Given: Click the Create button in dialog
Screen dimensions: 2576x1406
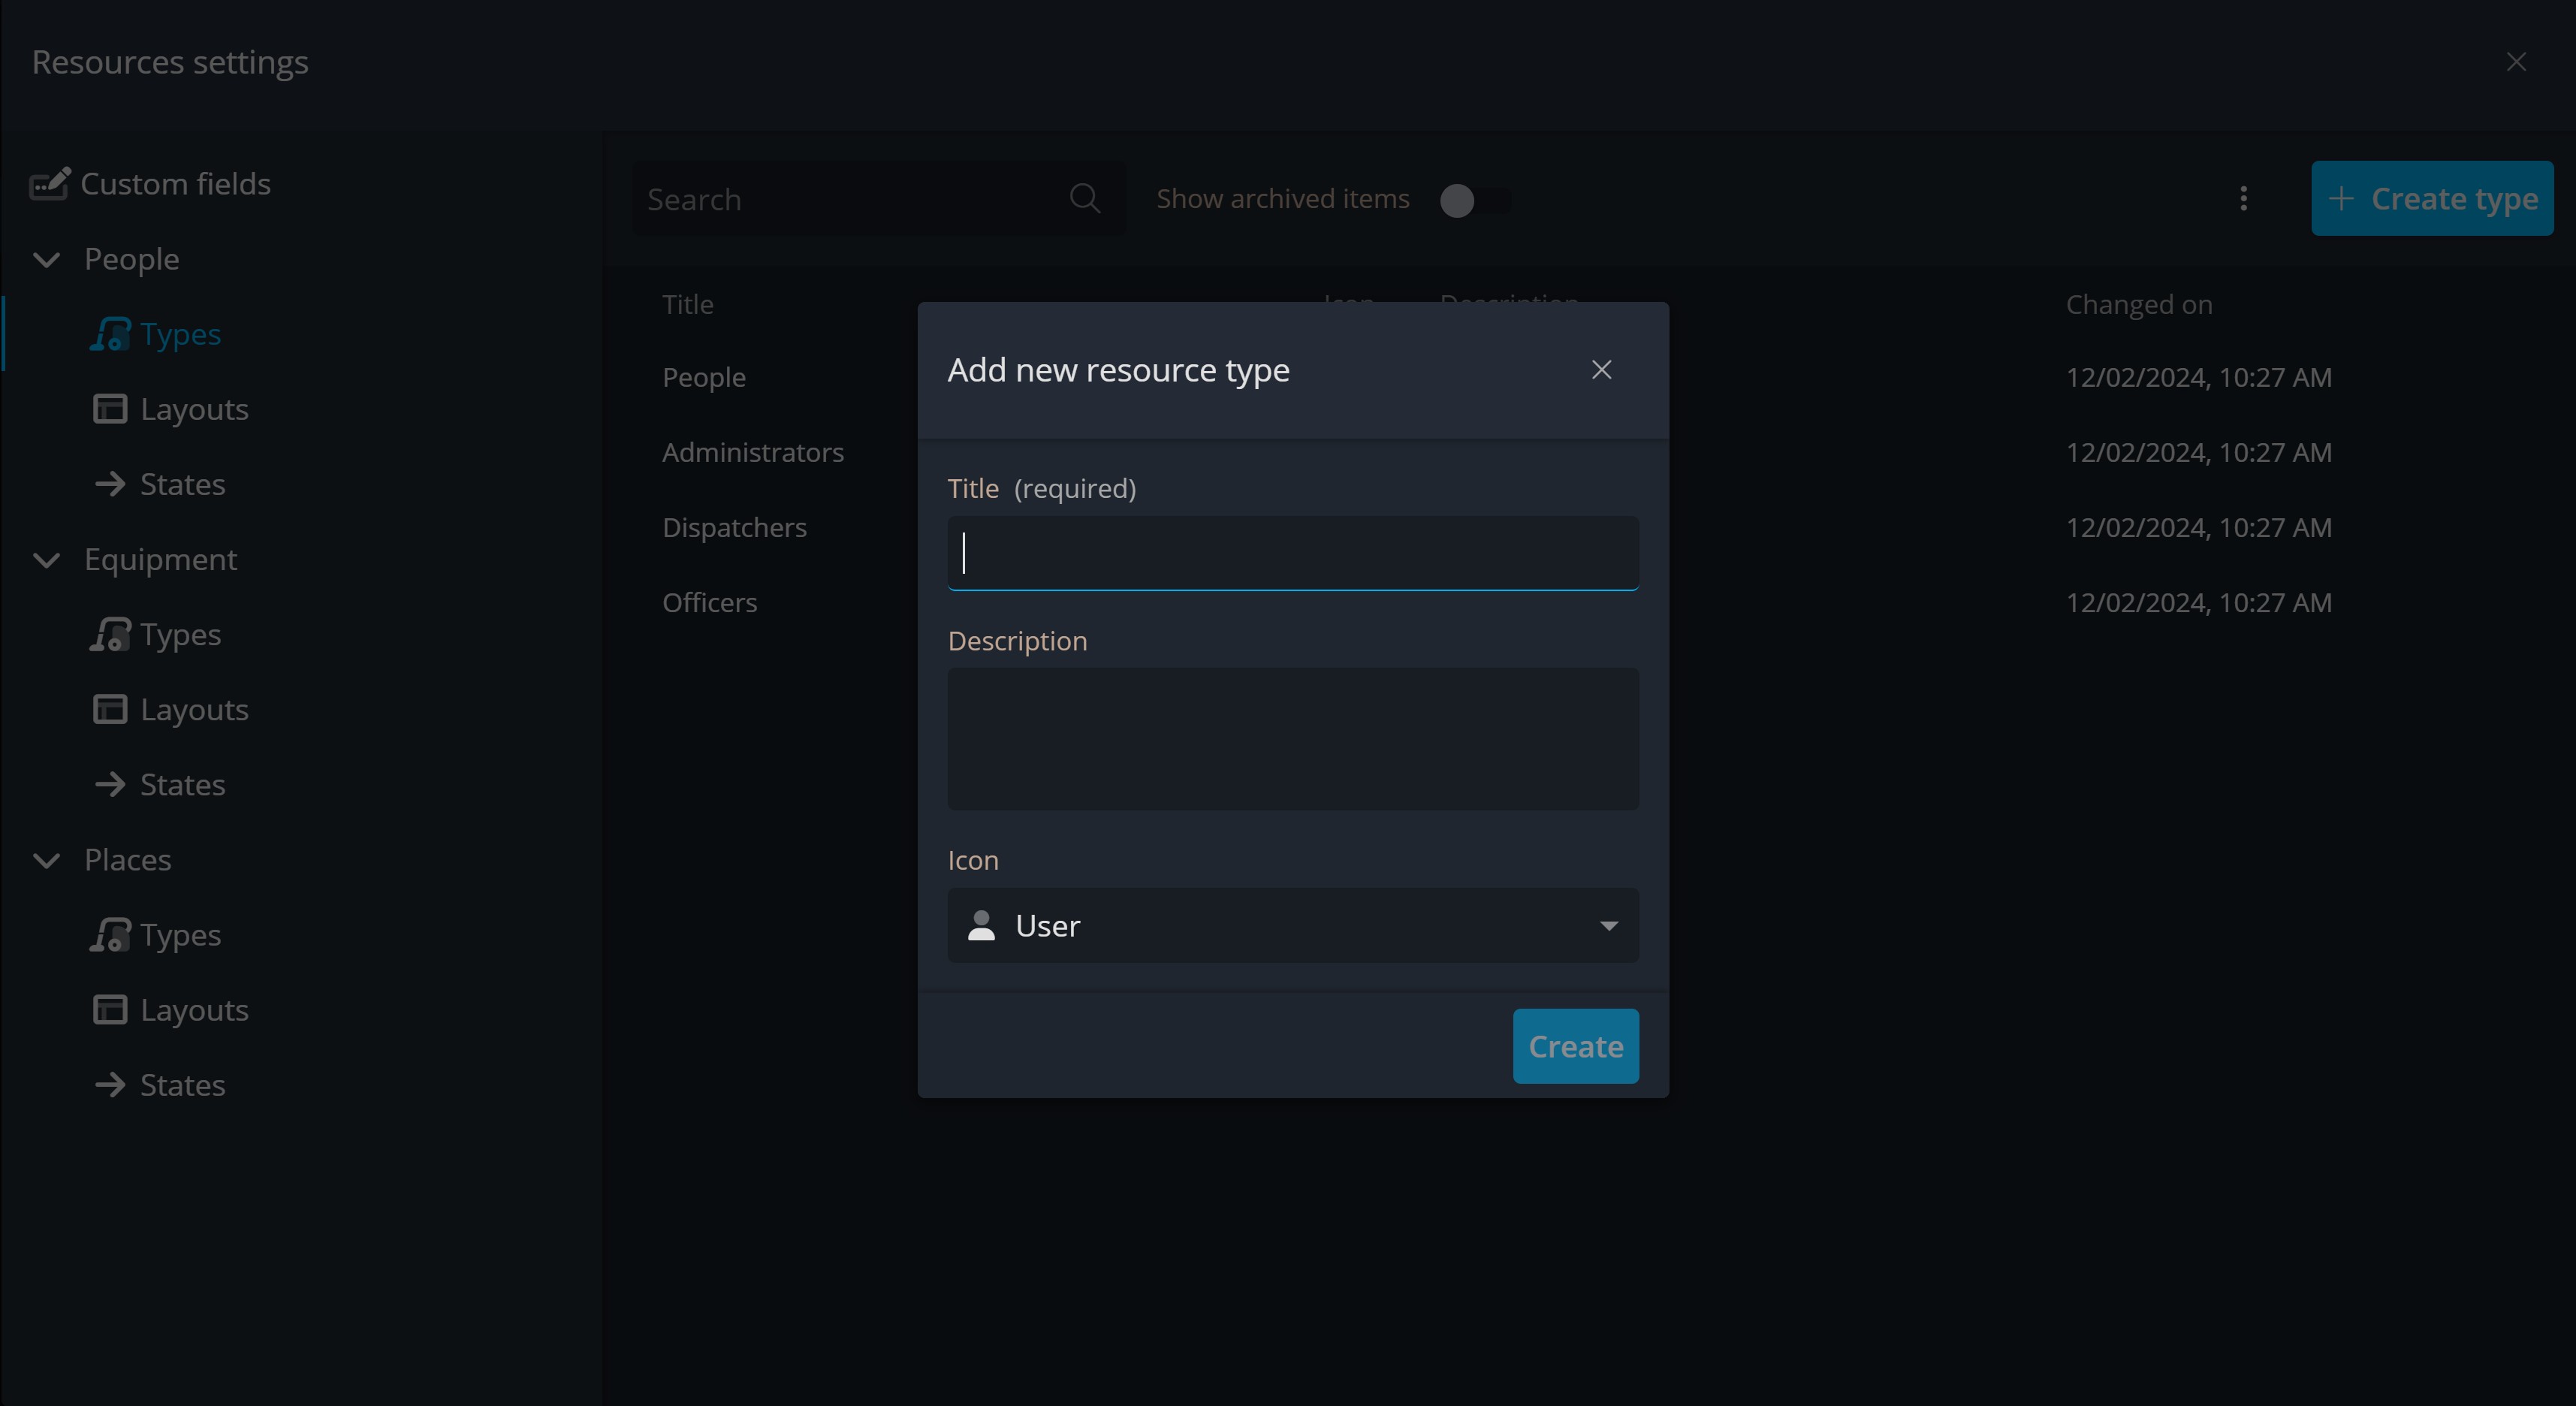Looking at the screenshot, I should [x=1575, y=1046].
